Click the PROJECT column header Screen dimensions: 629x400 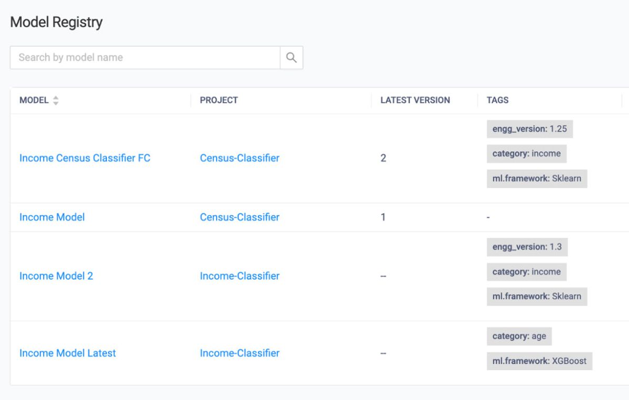219,100
